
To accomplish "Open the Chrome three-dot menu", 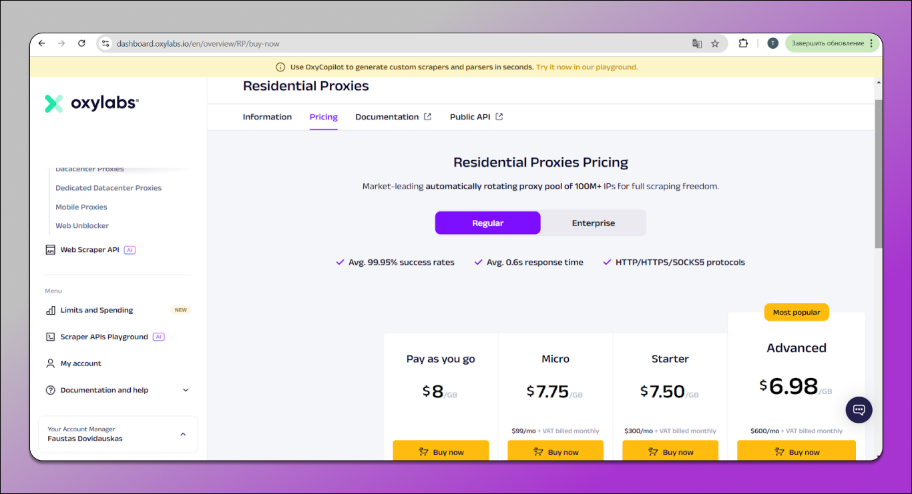I will pos(871,43).
